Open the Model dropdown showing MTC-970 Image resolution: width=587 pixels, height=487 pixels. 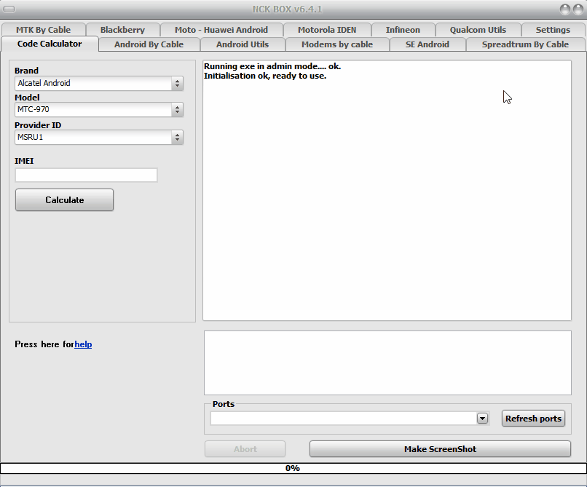[99, 110]
